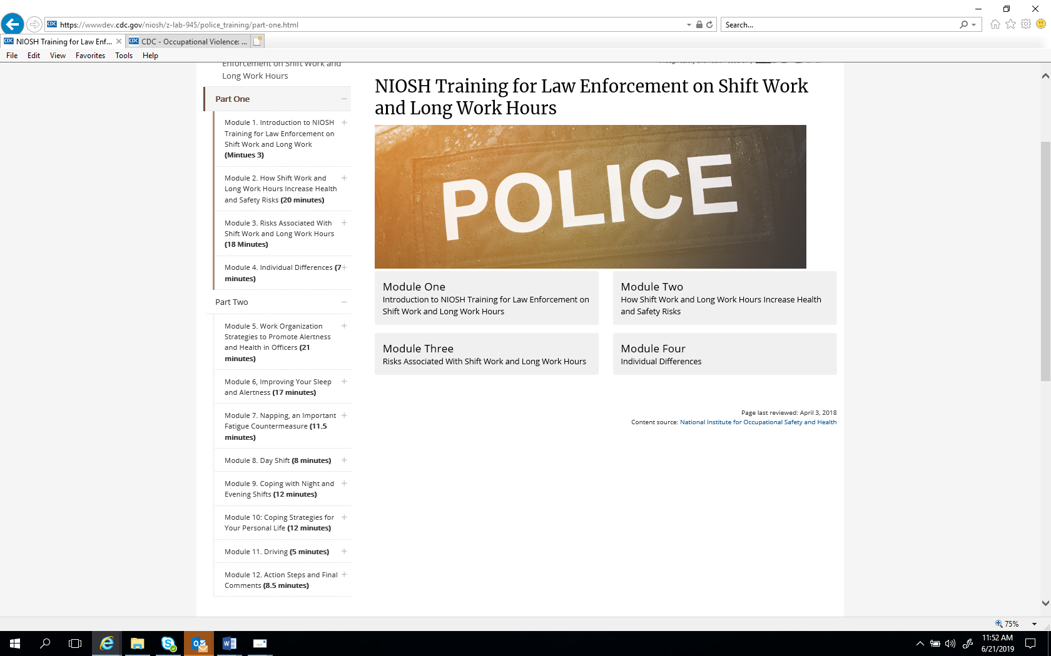
Task: Collapse the Part One section in sidebar
Action: point(344,99)
